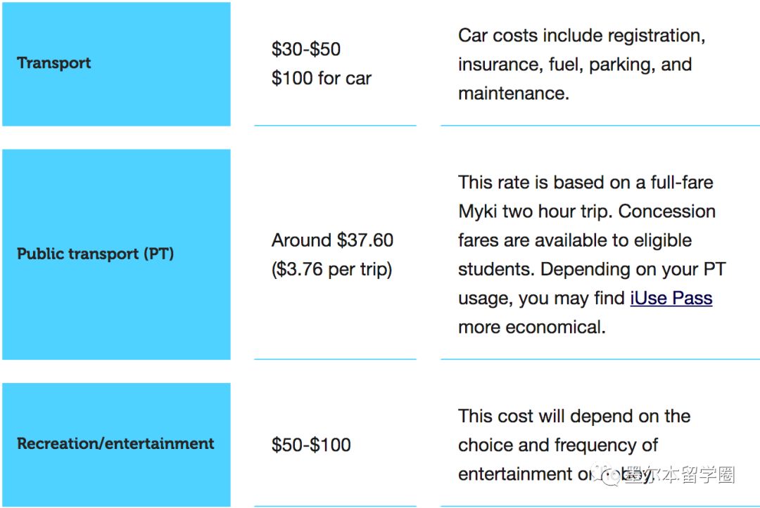Screen dimensions: 760x508
Task: Click the "$100 for car" text
Action: pos(322,78)
